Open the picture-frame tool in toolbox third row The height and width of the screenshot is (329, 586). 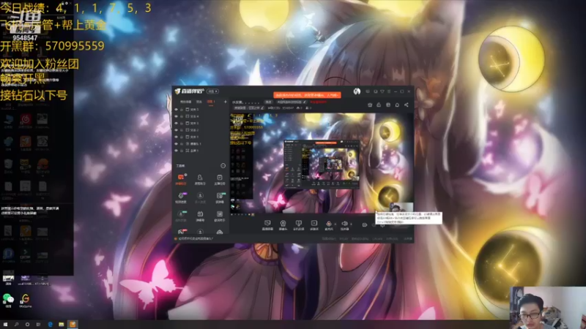click(x=219, y=216)
